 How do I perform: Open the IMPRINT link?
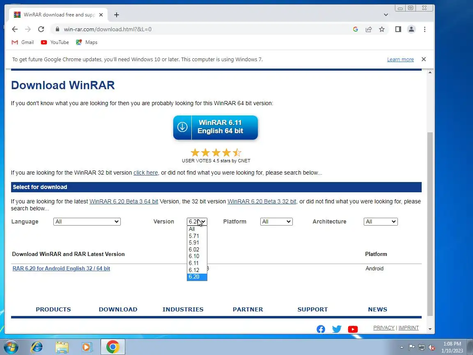pyautogui.click(x=409, y=328)
